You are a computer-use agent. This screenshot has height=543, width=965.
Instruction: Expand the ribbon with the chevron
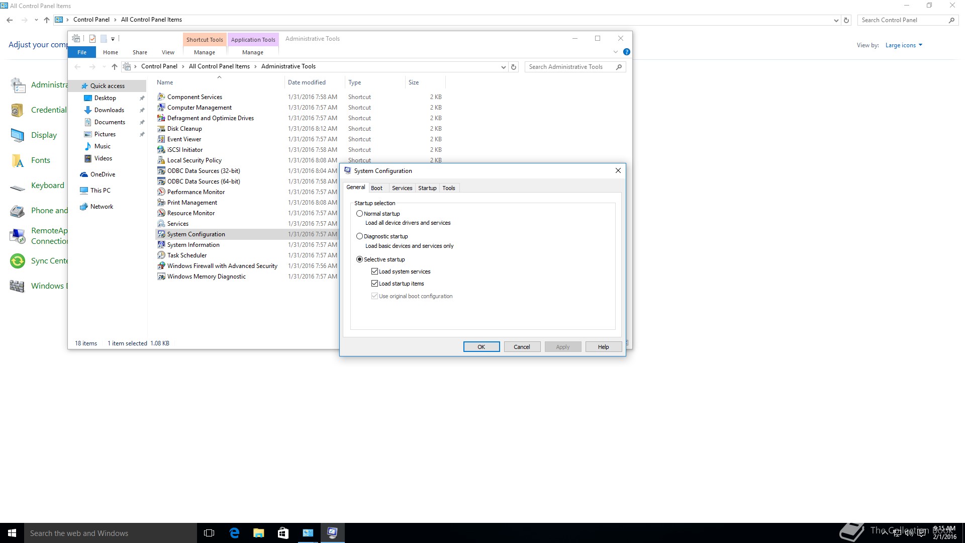(x=615, y=52)
